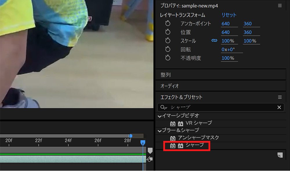290x178 pixels.
Task: Edit the anchor point X value 640
Action: (x=226, y=24)
